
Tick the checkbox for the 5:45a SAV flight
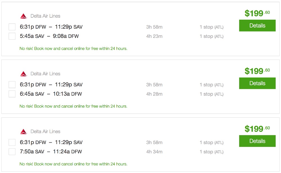(12, 36)
